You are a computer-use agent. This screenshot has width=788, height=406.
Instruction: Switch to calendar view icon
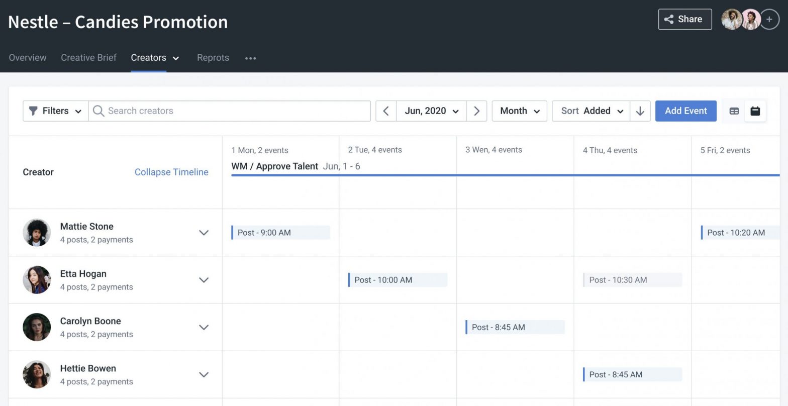pos(755,111)
